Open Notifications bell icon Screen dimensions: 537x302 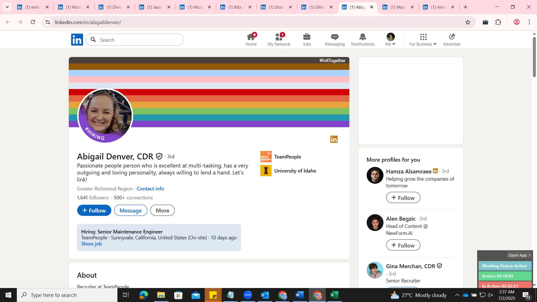coord(363,39)
